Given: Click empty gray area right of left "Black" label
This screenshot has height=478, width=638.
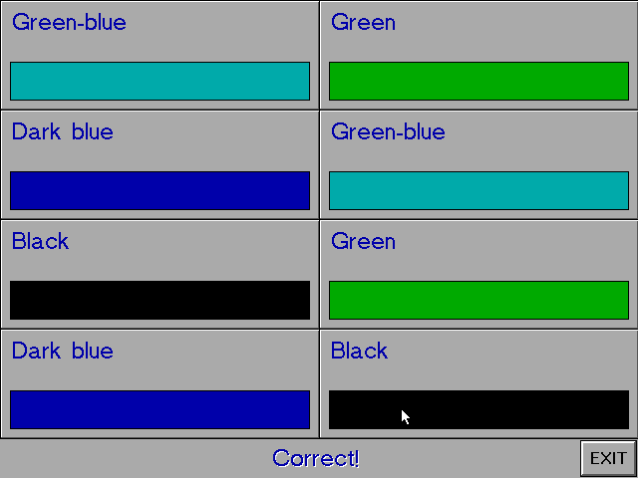Looking at the screenshot, I should 199,242.
